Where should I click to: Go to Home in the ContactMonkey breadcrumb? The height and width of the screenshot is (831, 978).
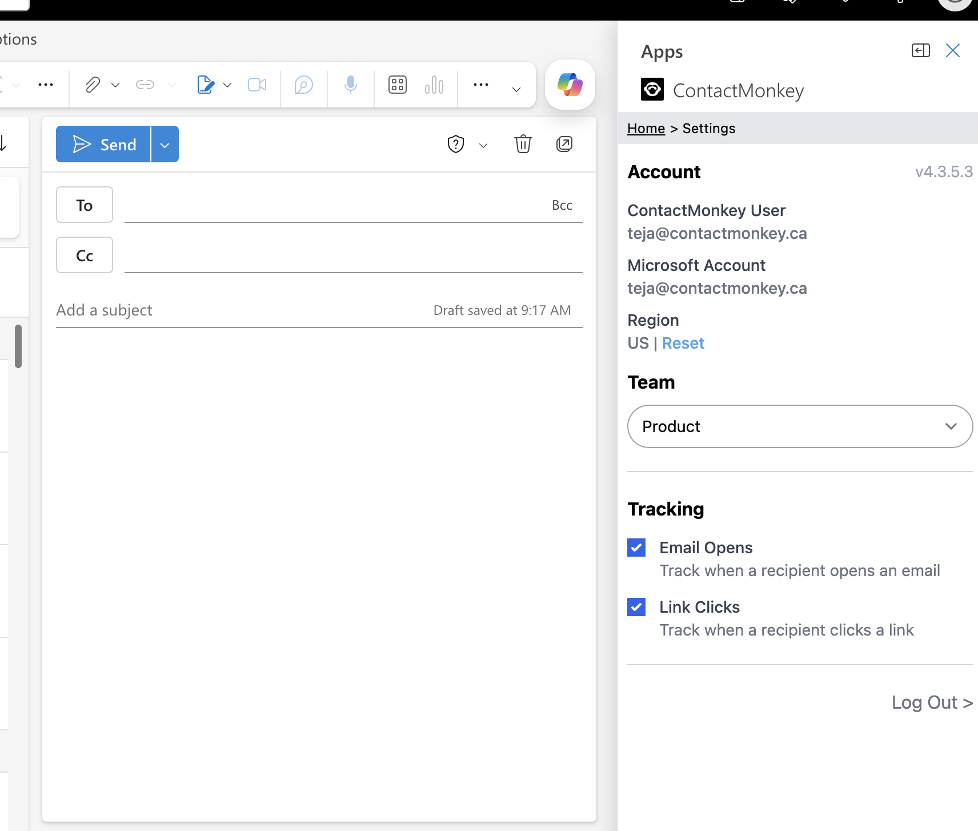[x=646, y=128]
